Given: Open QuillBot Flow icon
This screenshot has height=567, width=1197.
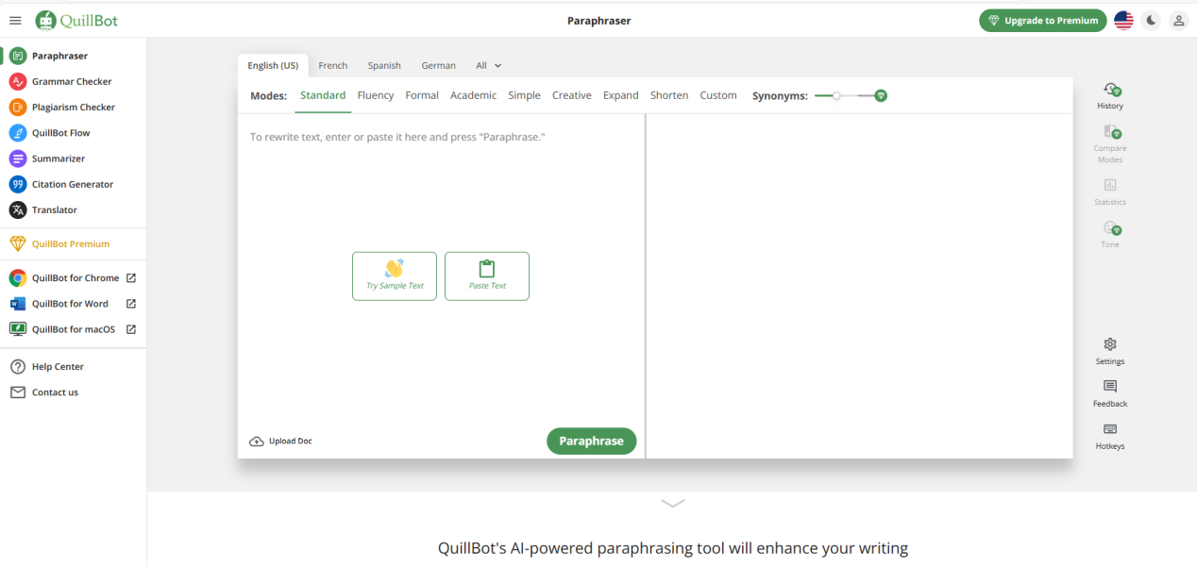Looking at the screenshot, I should pyautogui.click(x=18, y=133).
